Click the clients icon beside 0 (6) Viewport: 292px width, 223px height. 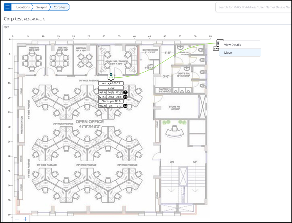(x=126, y=106)
